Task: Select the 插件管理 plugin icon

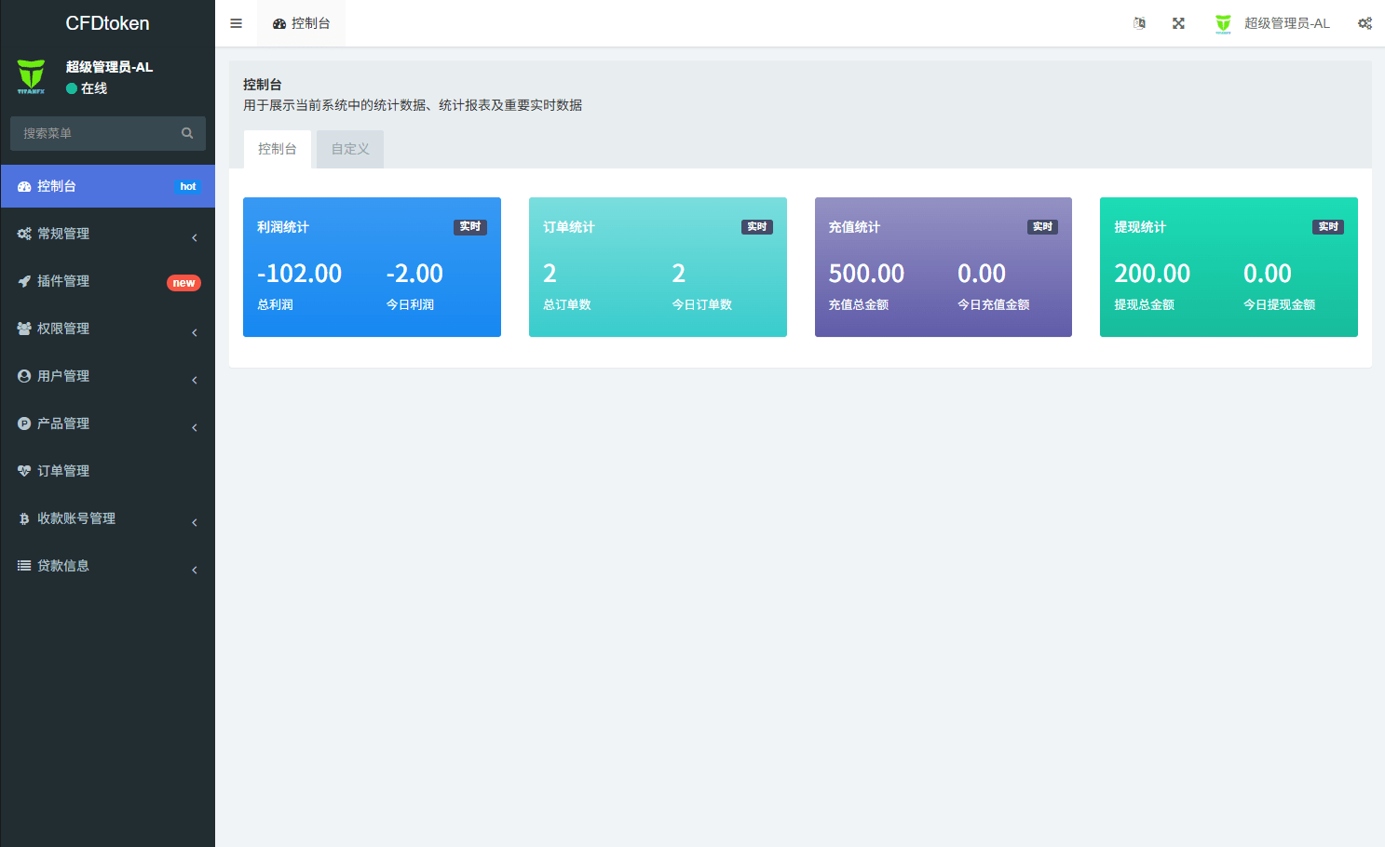Action: point(23,281)
